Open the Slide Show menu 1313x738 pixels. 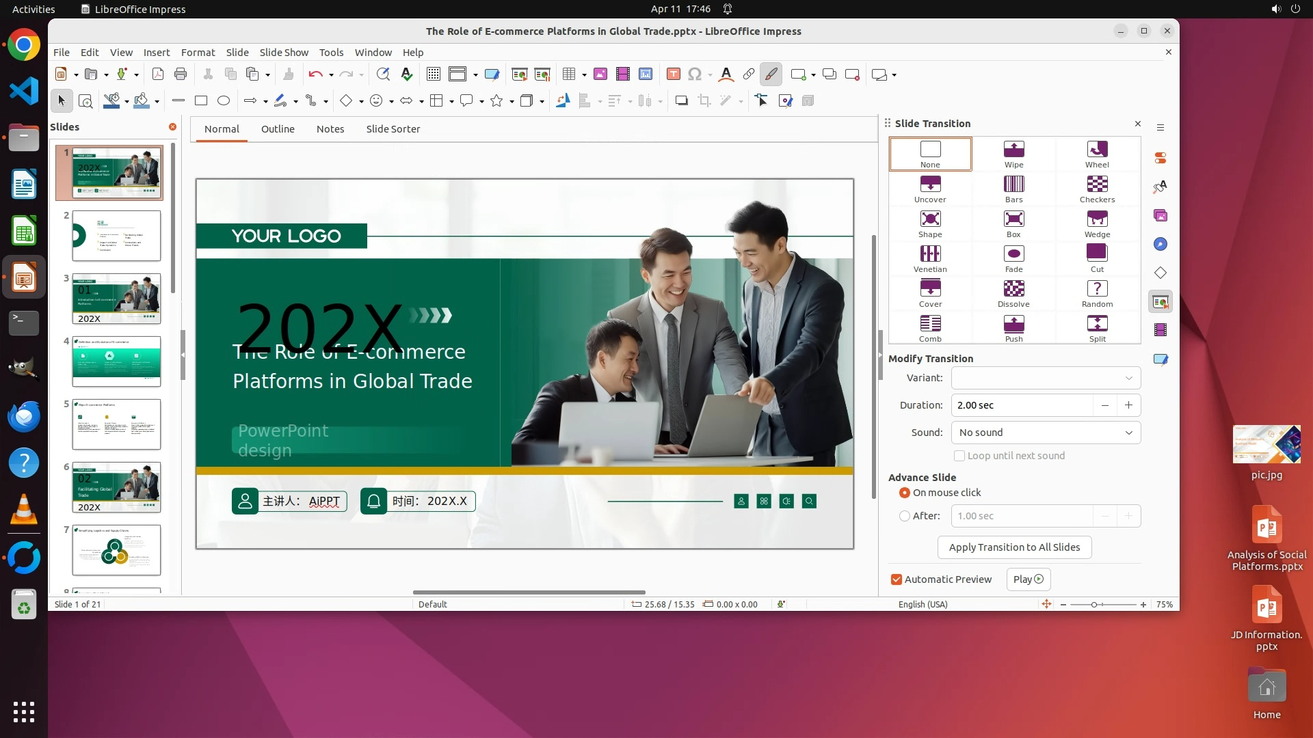284,52
